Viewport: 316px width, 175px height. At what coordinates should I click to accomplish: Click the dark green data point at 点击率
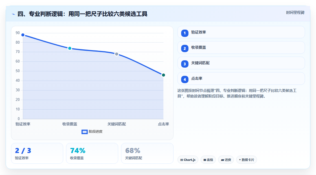pyautogui.click(x=163, y=75)
